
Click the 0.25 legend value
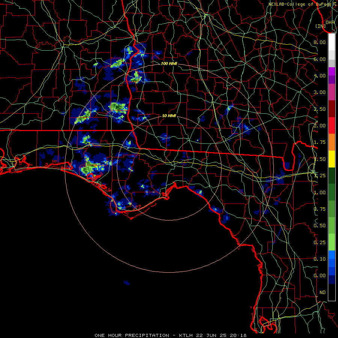click(320, 243)
